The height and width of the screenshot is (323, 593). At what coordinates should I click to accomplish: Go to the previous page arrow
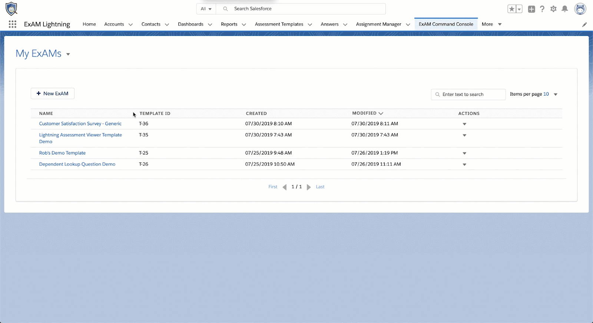[x=285, y=187]
